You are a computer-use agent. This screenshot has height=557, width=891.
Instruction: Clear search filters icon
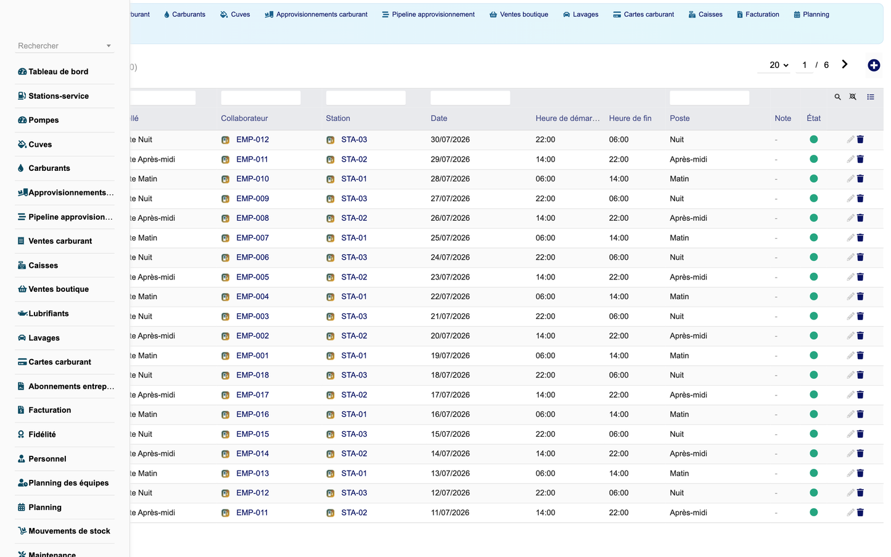853,97
